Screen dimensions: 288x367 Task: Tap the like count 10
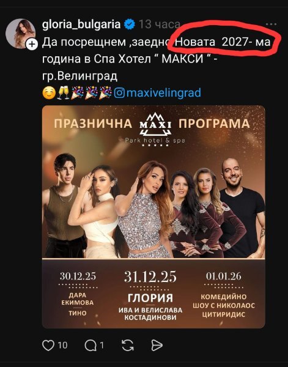(x=62, y=346)
